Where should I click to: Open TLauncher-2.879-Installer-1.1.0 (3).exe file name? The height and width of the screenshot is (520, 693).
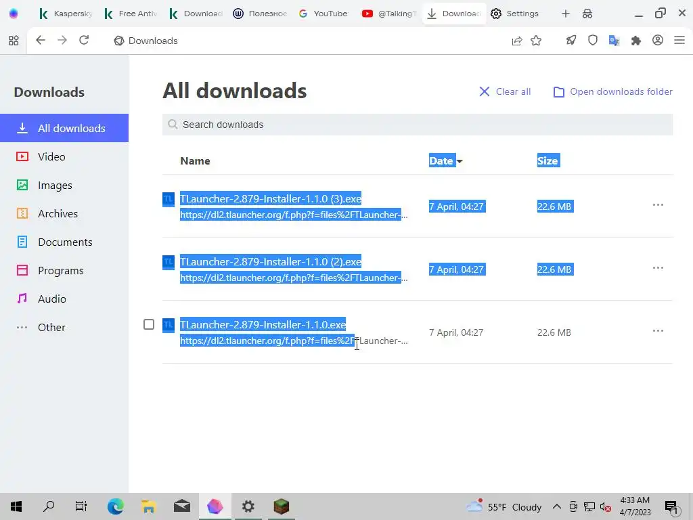(x=271, y=199)
